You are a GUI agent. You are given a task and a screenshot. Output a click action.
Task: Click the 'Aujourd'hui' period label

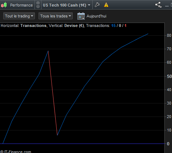coord(96,16)
